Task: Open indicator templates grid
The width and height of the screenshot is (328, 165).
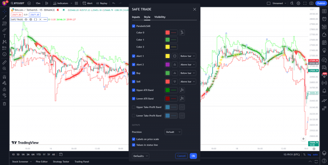Action: tap(76, 3)
